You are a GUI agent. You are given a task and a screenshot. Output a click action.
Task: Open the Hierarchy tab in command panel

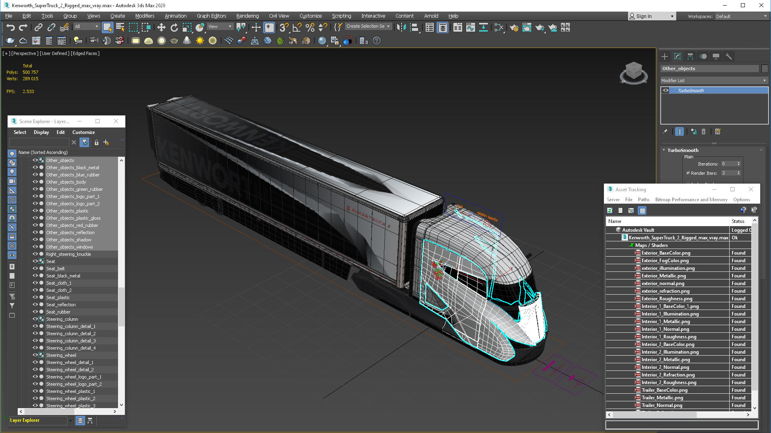[x=690, y=57]
